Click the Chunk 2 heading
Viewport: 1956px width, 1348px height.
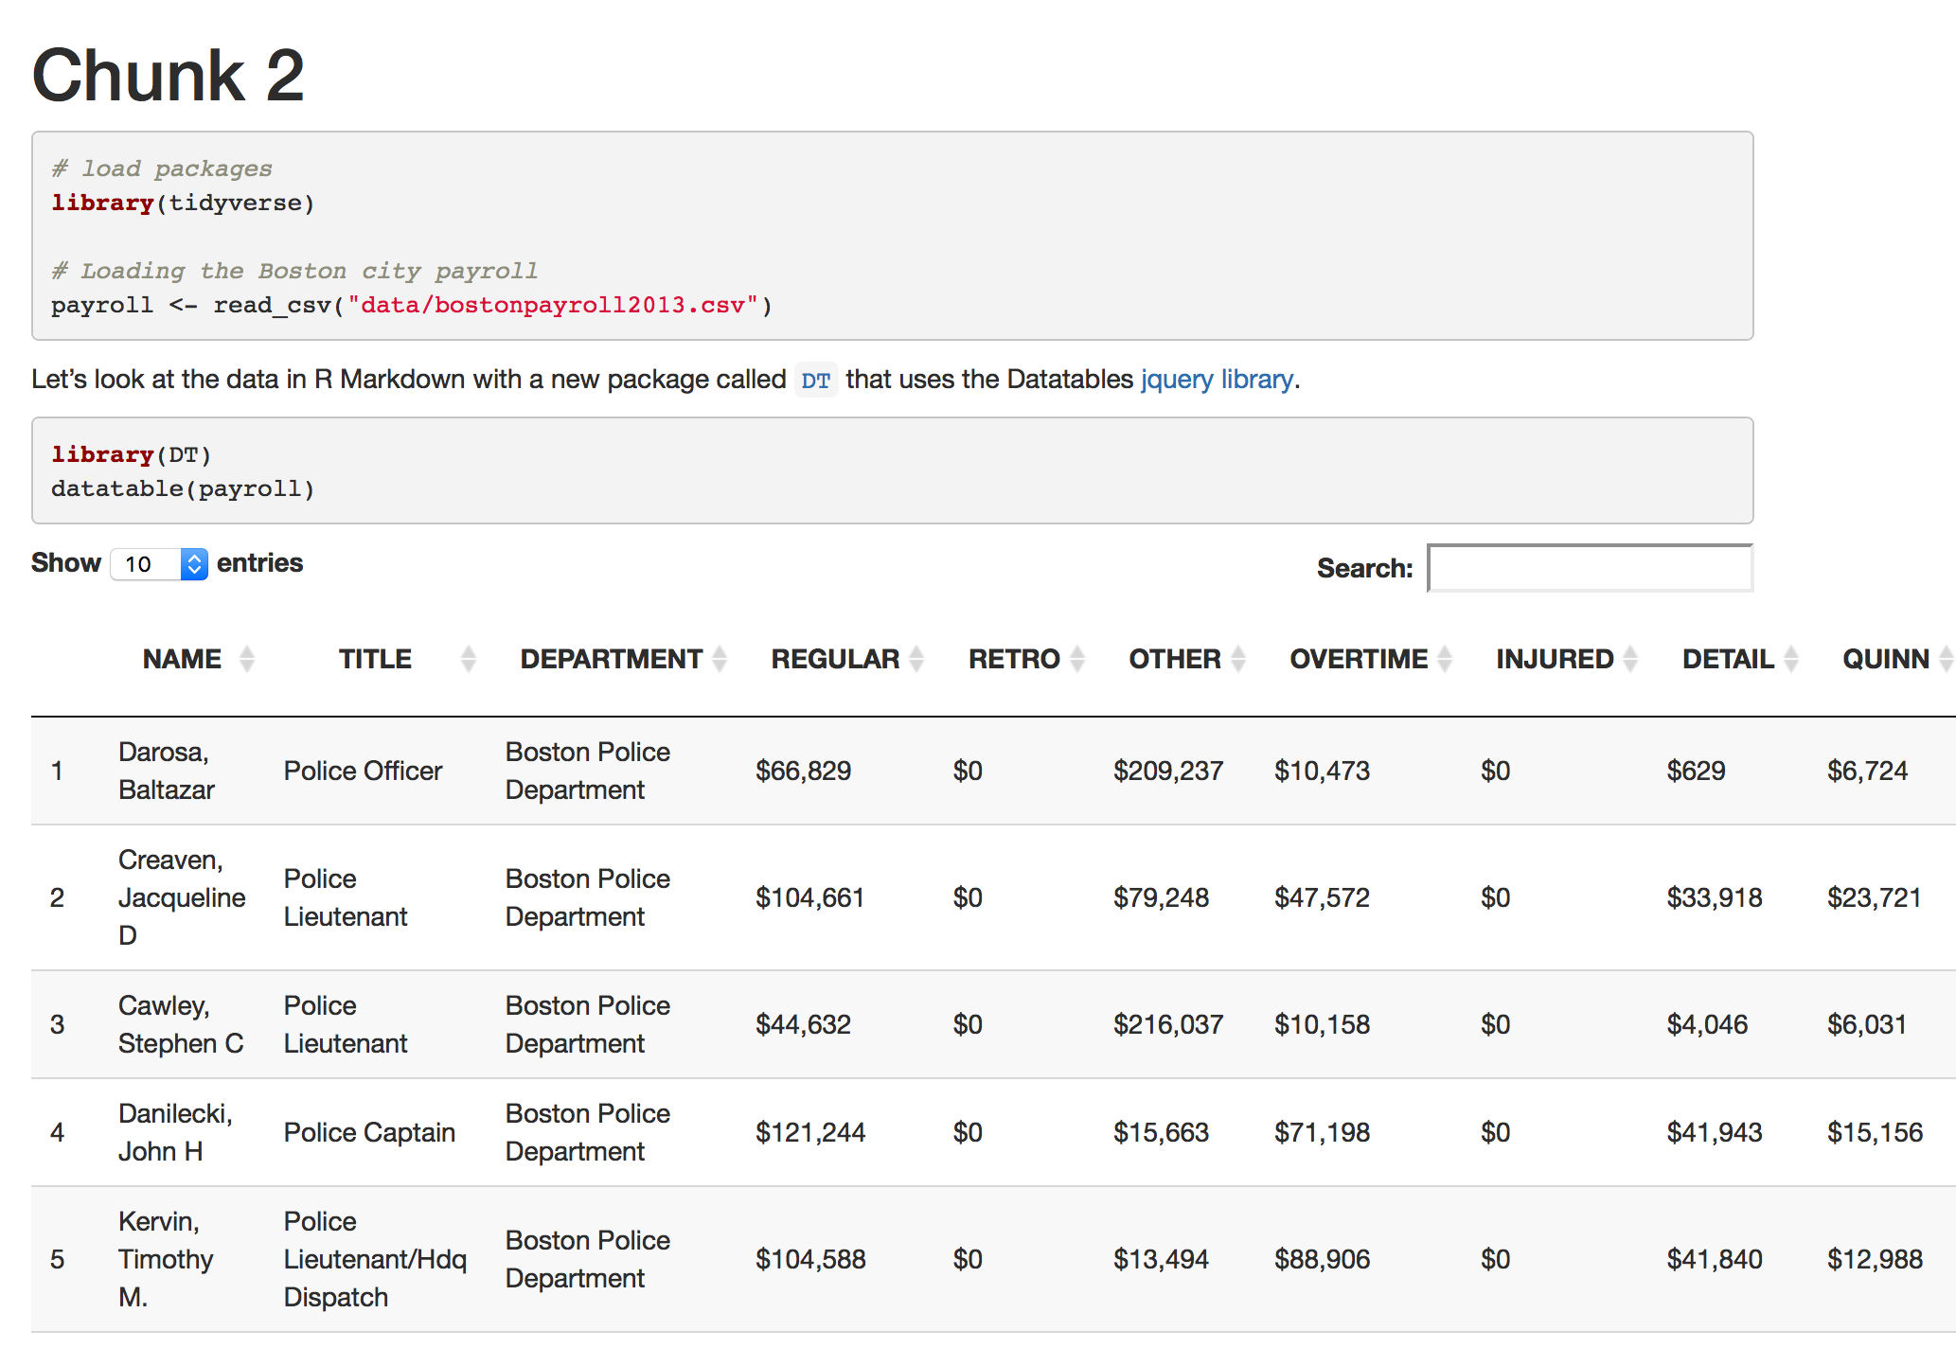coord(169,76)
